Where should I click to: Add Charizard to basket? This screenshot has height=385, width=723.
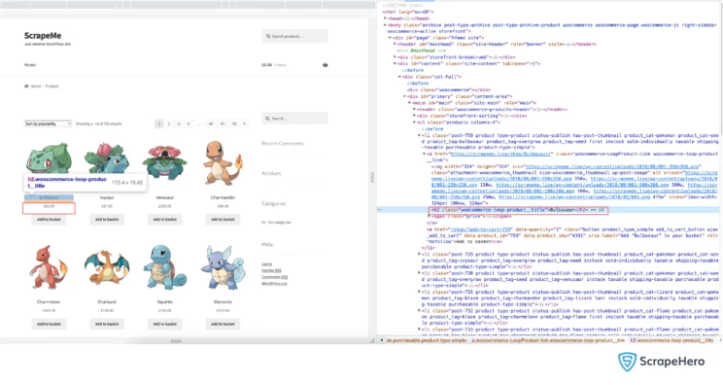coord(107,324)
